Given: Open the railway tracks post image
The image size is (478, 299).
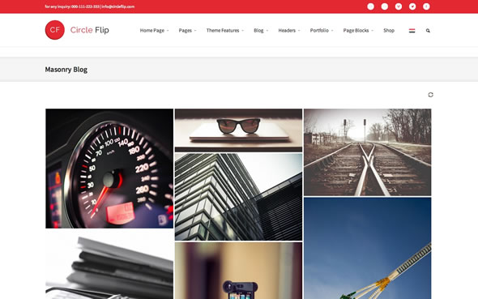Looking at the screenshot, I should (367, 152).
